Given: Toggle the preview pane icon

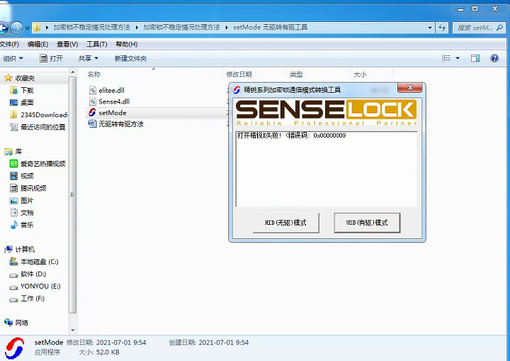Looking at the screenshot, I should click(x=475, y=58).
